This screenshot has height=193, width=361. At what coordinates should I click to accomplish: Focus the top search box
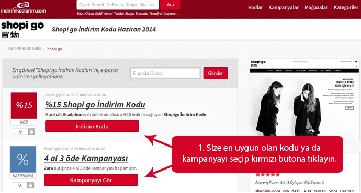pyautogui.click(x=118, y=5)
